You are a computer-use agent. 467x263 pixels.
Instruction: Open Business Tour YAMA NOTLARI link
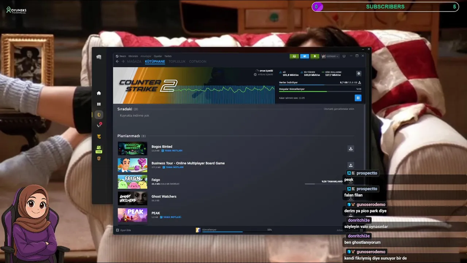click(x=173, y=167)
